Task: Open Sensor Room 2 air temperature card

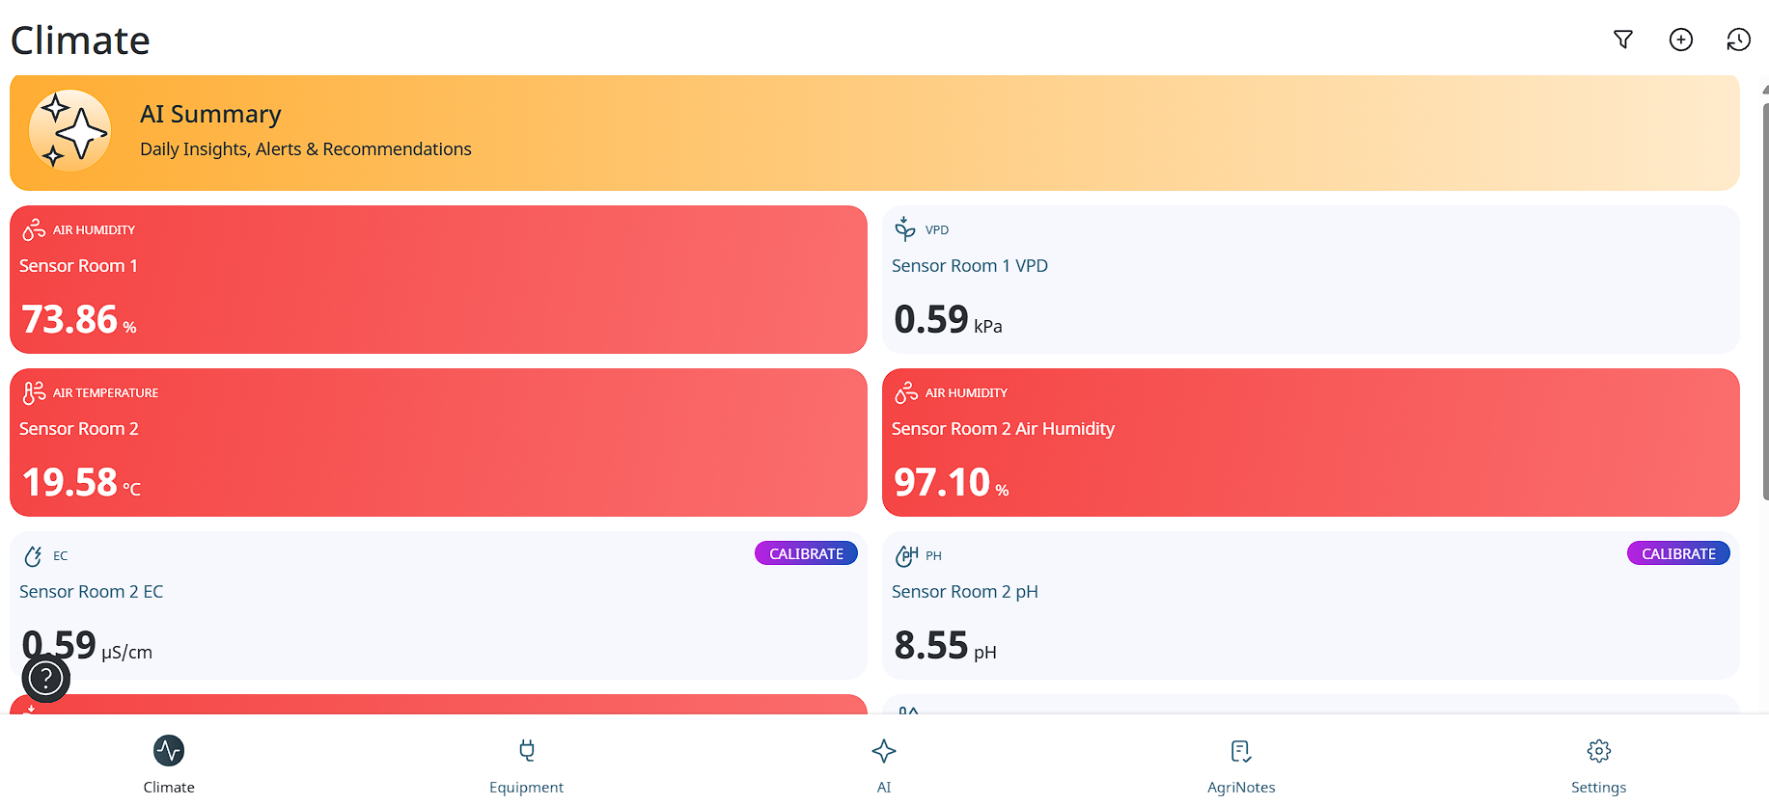Action: click(x=438, y=443)
